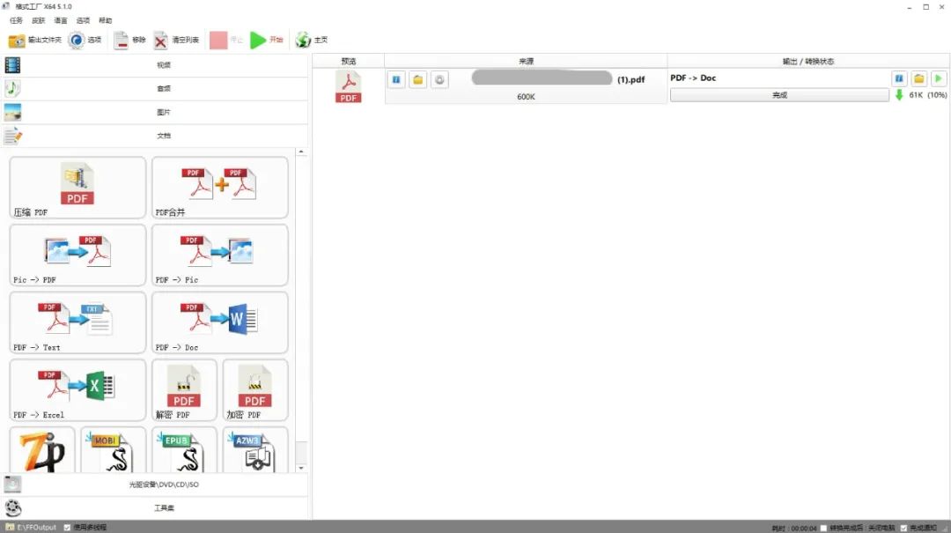This screenshot has width=951, height=533.
Task: Open the 选项 menu in menu bar
Action: [83, 20]
